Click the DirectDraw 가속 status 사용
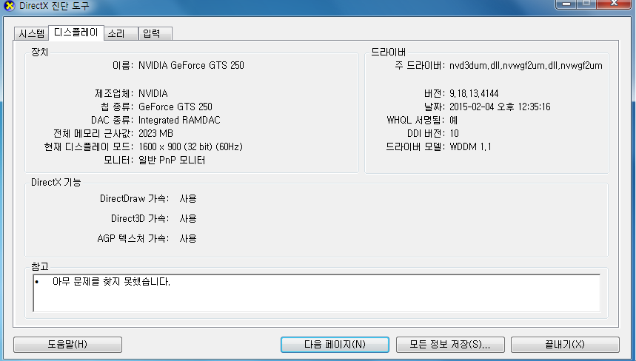636x361 pixels. [x=188, y=198]
